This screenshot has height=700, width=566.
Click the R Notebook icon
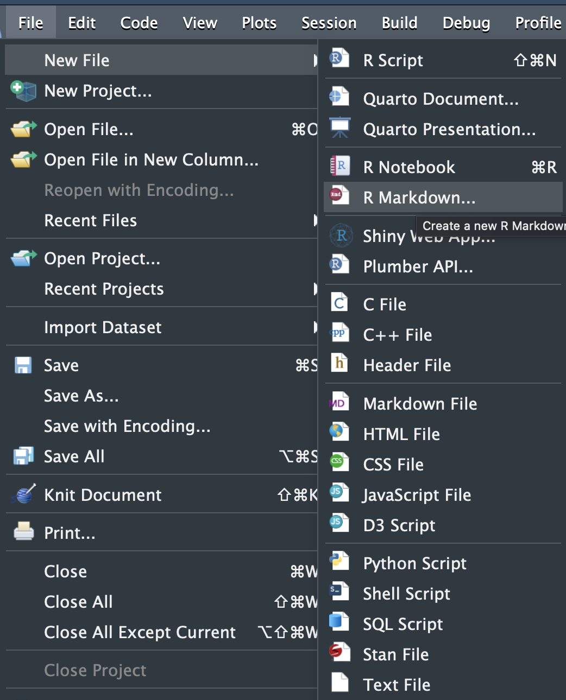[340, 165]
